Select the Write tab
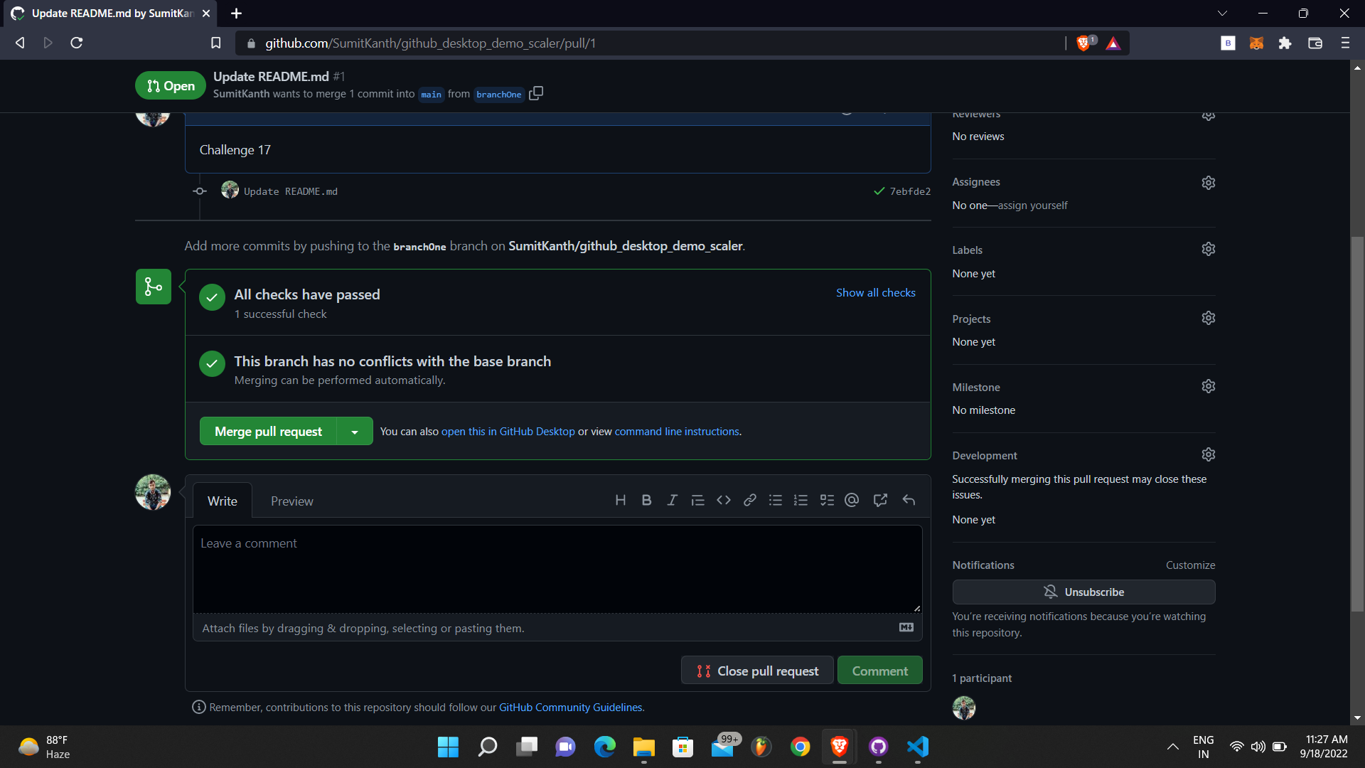Viewport: 1365px width, 768px height. pyautogui.click(x=222, y=501)
